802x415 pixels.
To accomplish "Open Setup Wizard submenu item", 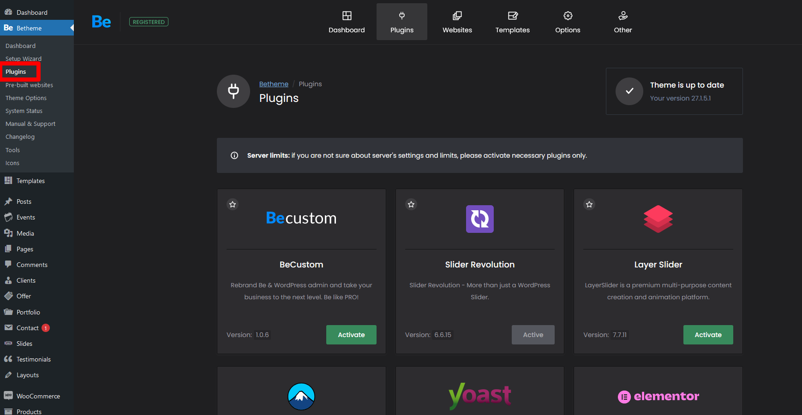I will [x=24, y=59].
